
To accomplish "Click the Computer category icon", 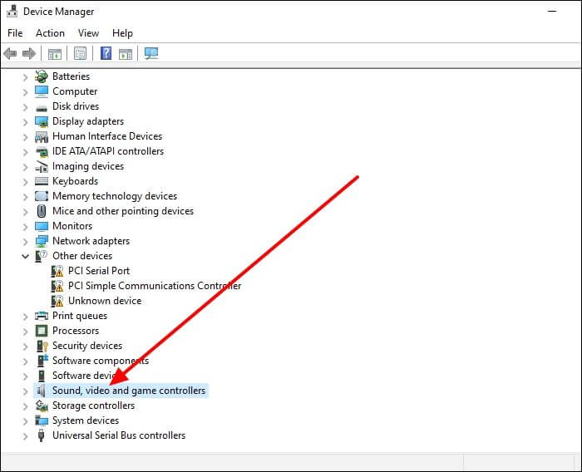I will 42,91.
